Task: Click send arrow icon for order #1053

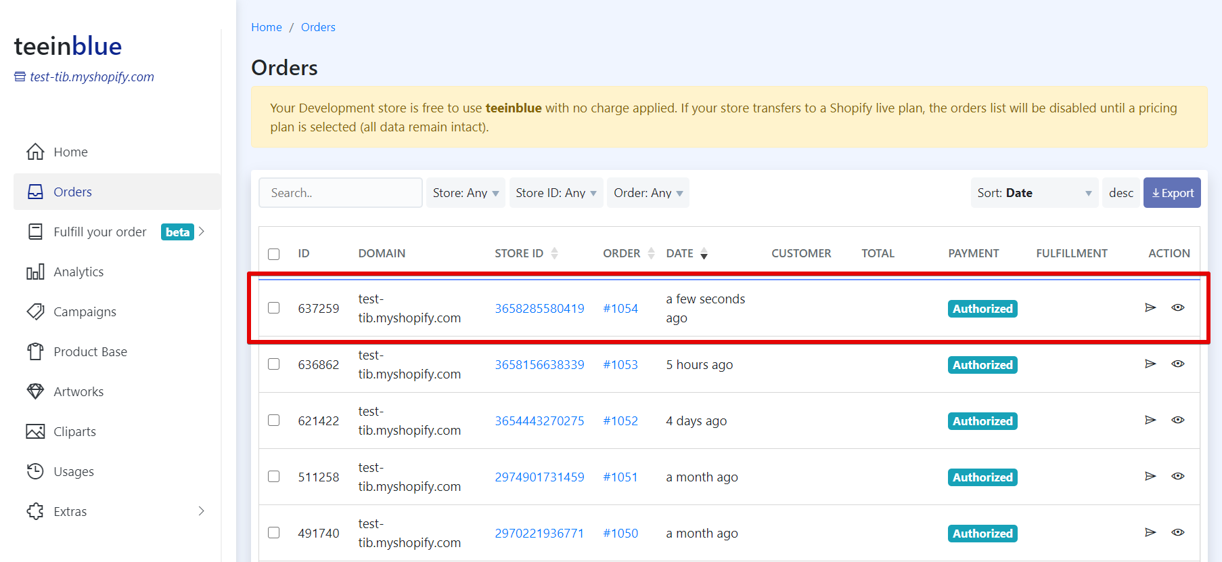Action: click(1150, 364)
